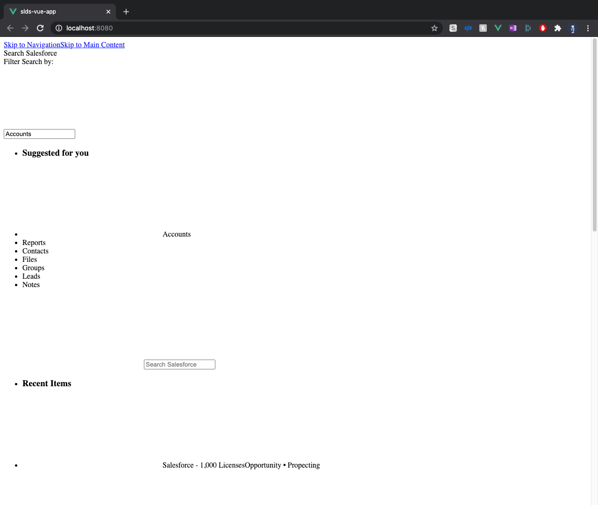Open the Chrome profile avatar menu
The image size is (598, 505).
point(573,28)
